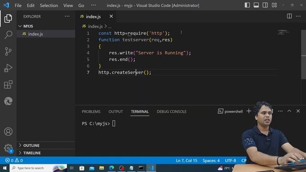Click the VS Code logo icon

pos(6,5)
